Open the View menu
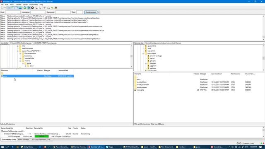Image resolution: width=265 pixels, height=149 pixels. pyautogui.click(x=12, y=5)
